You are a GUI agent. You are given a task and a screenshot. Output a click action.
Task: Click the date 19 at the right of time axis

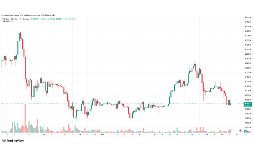237,134
